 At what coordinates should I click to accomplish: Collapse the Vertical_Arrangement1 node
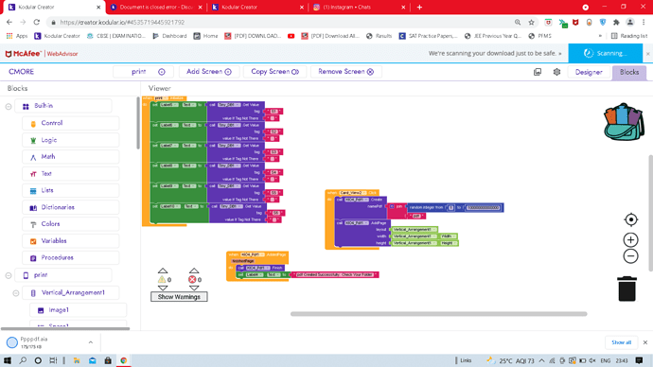click(x=16, y=293)
